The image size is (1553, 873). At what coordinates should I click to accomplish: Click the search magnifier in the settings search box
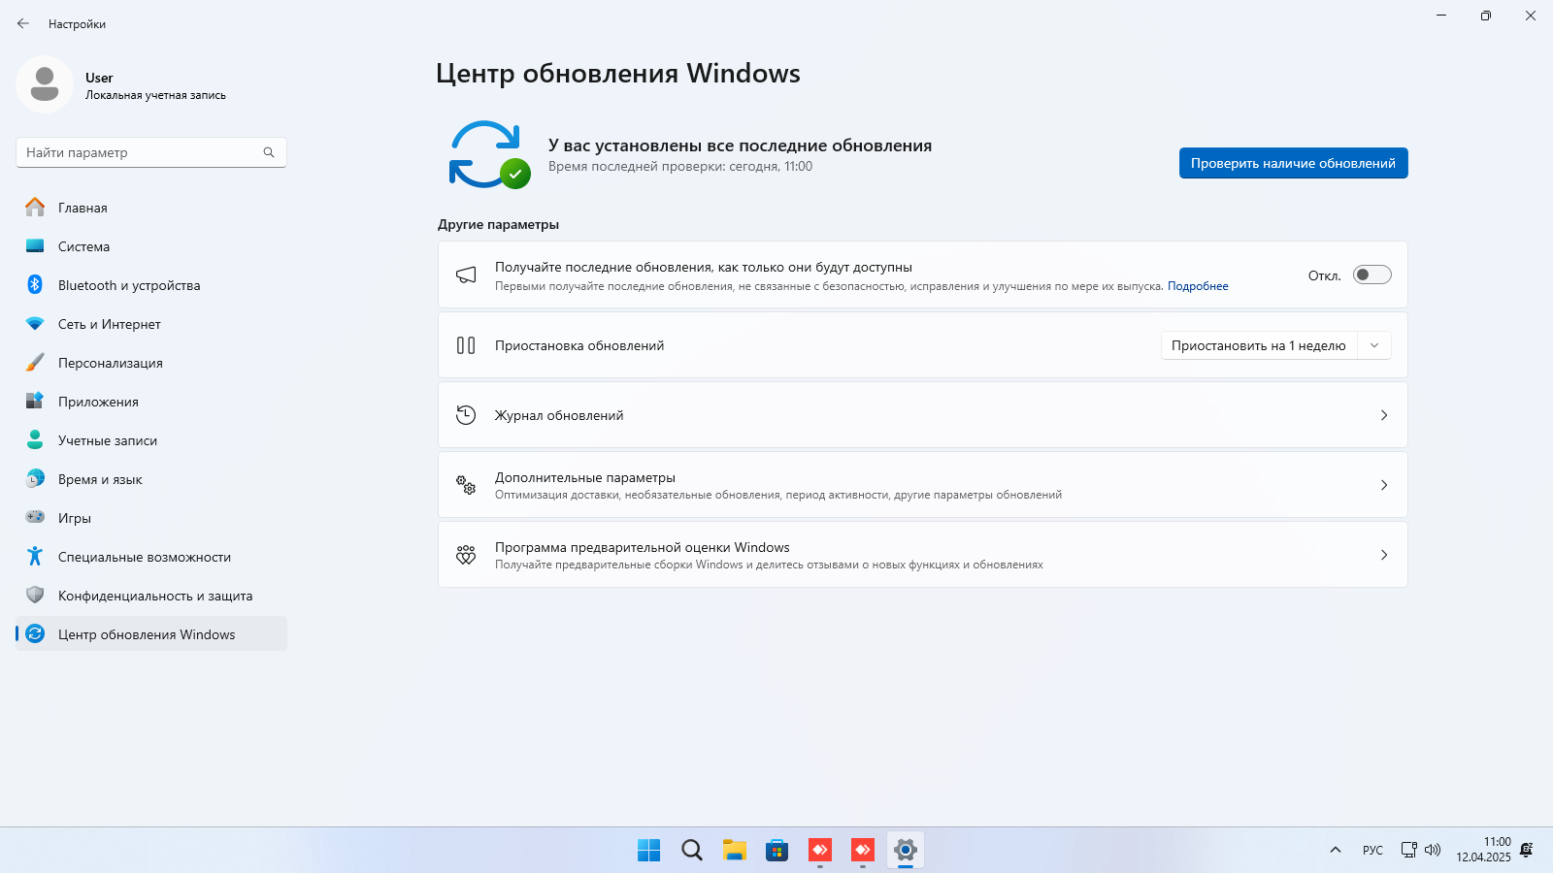click(x=269, y=152)
